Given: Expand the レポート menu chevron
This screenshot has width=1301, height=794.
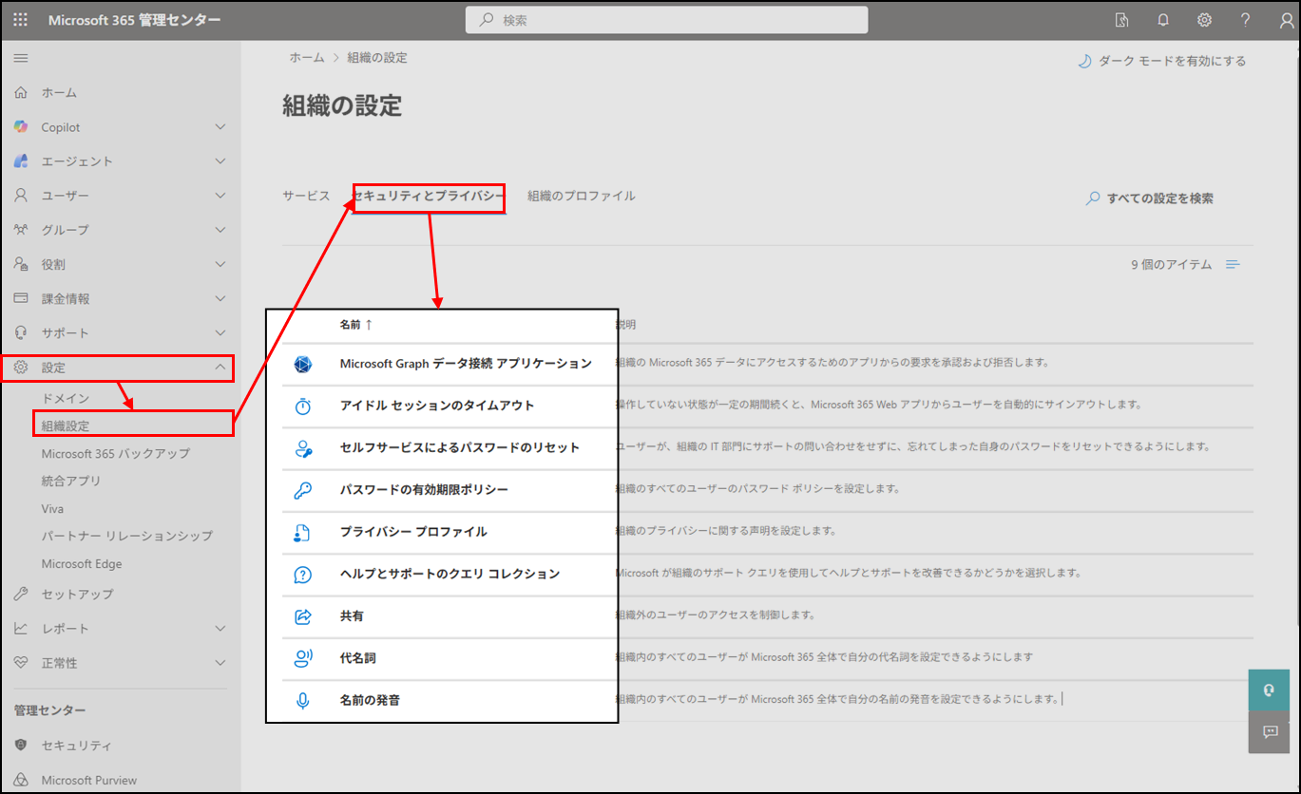Looking at the screenshot, I should [x=220, y=629].
